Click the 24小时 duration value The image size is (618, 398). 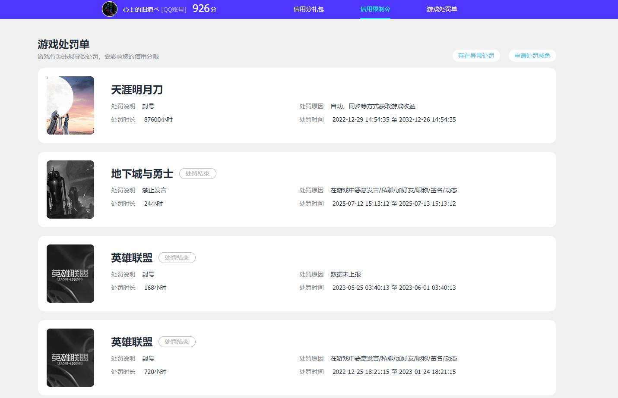[x=154, y=204]
